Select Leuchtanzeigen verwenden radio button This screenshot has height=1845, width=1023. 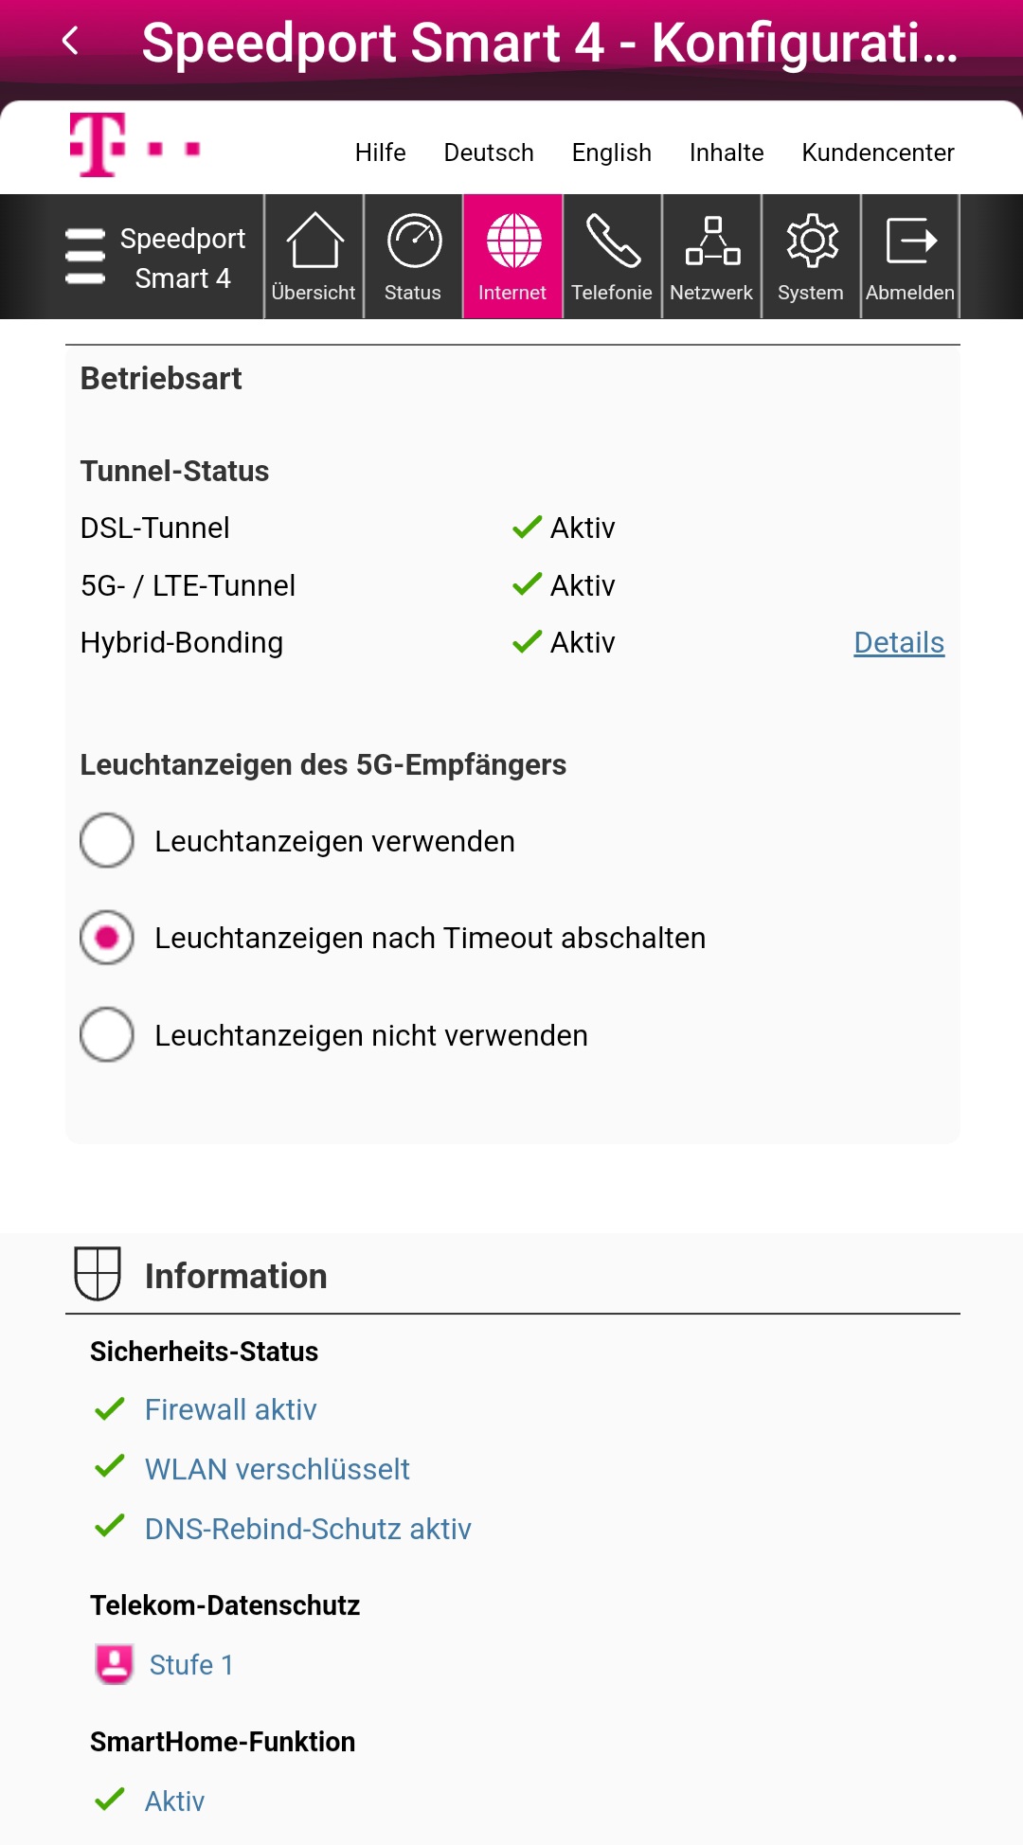tap(107, 840)
